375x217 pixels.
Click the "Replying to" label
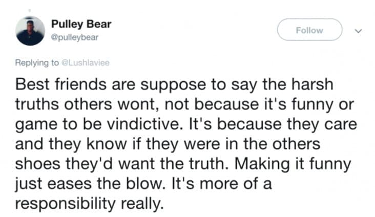pos(37,63)
